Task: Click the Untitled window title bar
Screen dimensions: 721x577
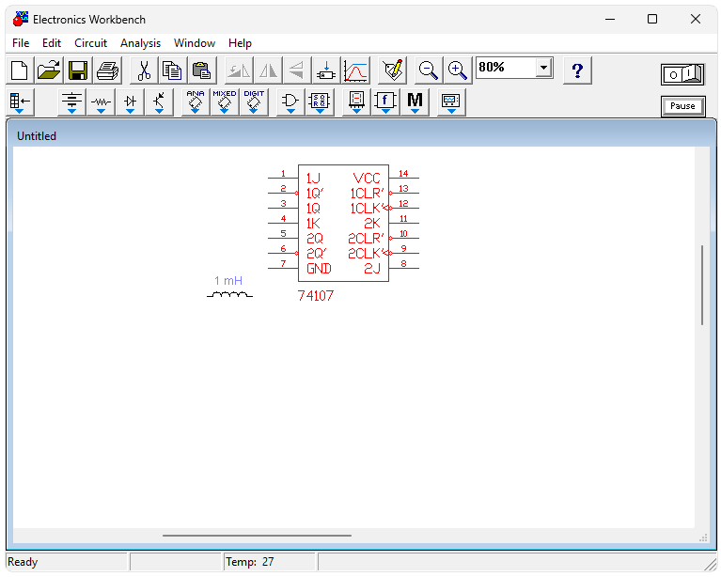Action: coord(361,135)
